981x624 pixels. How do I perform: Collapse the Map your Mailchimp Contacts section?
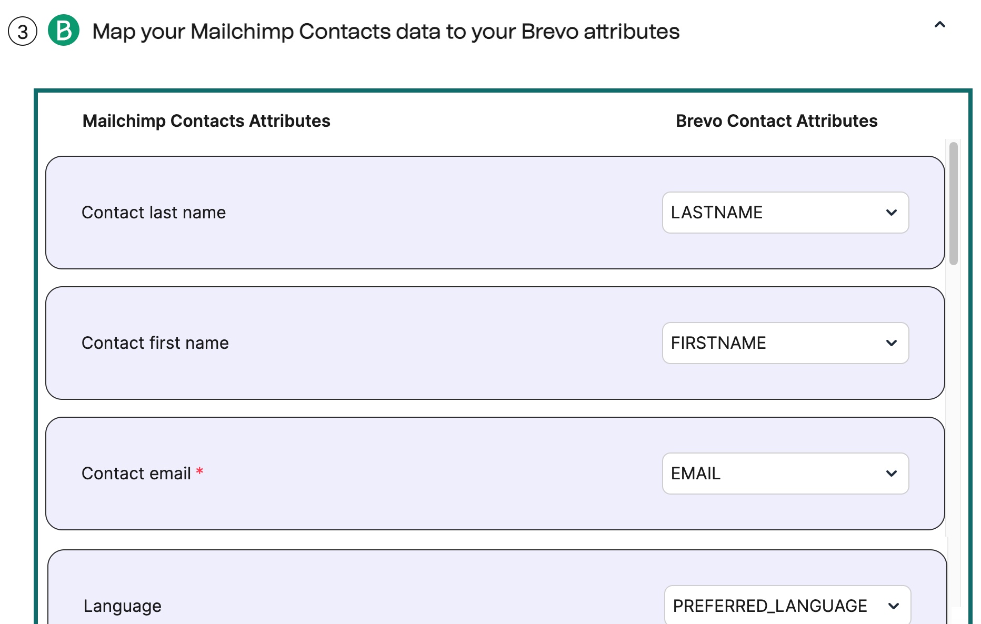(x=940, y=25)
